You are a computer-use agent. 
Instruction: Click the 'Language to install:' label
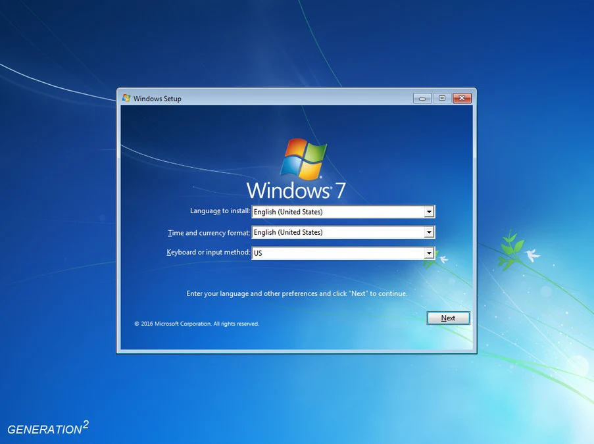pyautogui.click(x=220, y=211)
